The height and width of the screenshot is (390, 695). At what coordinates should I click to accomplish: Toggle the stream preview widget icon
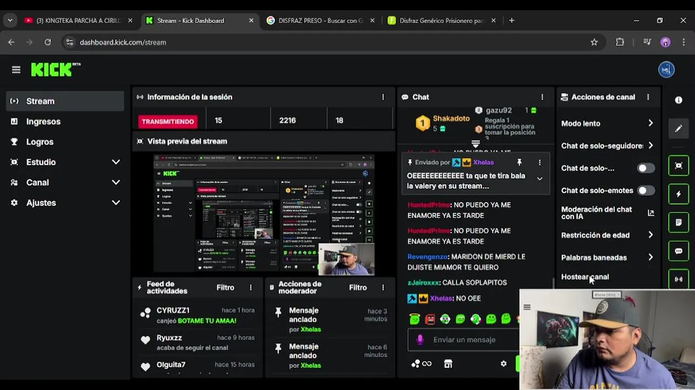coord(678,166)
